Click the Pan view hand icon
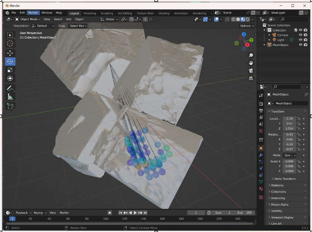 tap(251, 63)
